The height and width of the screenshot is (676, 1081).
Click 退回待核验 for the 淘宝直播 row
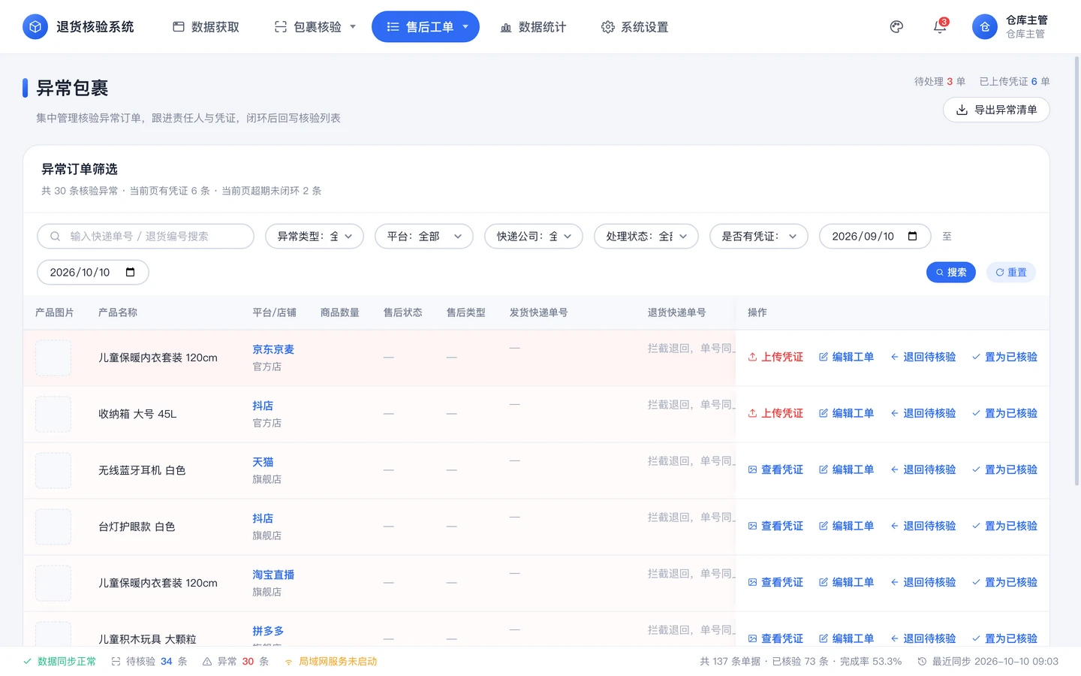[x=923, y=582]
